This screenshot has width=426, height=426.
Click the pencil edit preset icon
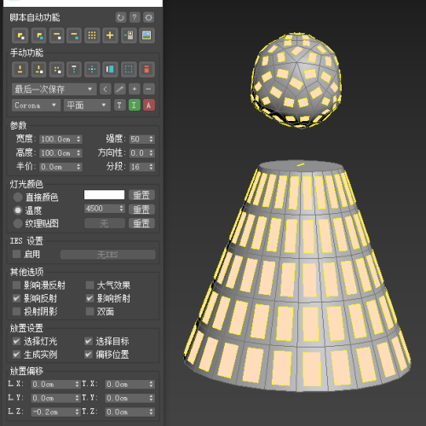click(x=120, y=89)
